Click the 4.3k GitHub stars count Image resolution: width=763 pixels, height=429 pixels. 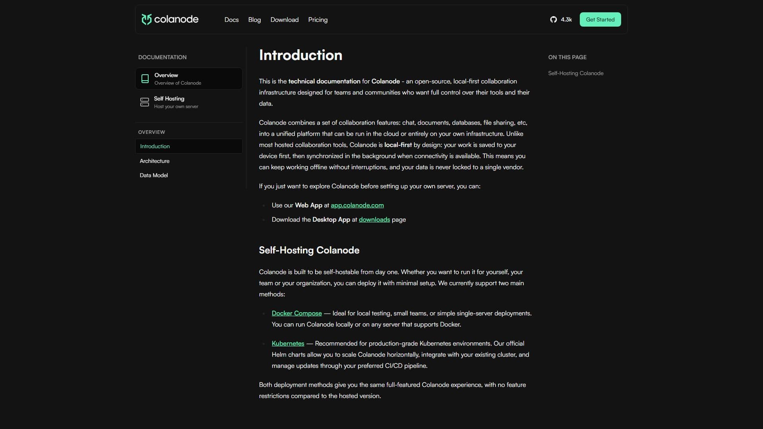pyautogui.click(x=566, y=19)
